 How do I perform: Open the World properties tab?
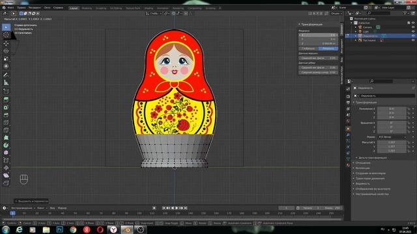pos(348,122)
